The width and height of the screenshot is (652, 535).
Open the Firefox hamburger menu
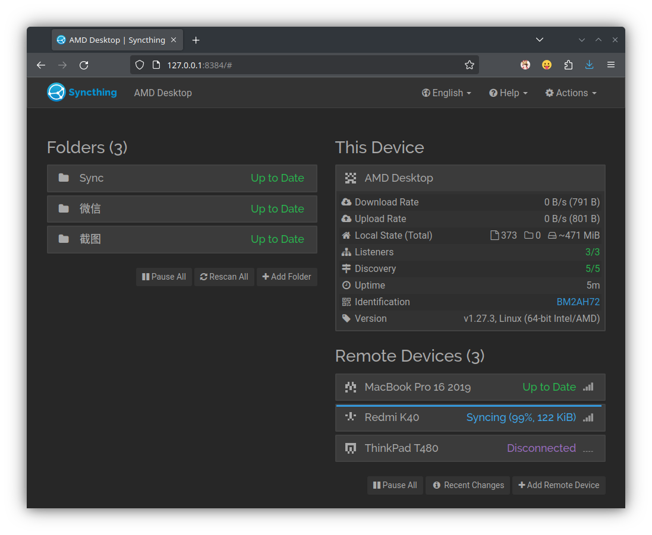pyautogui.click(x=610, y=65)
